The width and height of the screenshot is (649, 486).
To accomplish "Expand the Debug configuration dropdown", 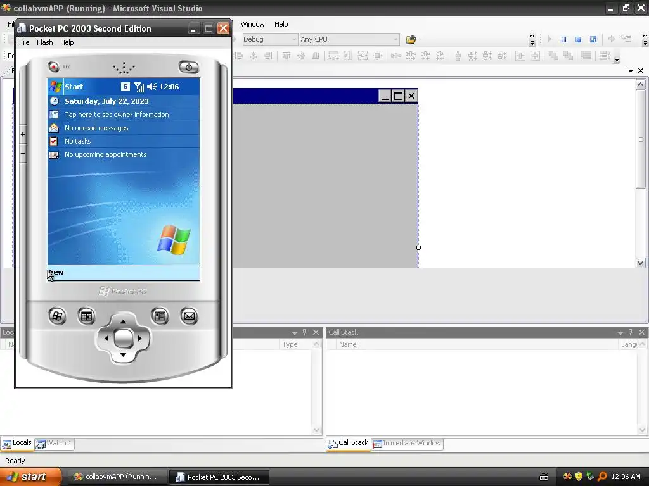I will tap(294, 39).
